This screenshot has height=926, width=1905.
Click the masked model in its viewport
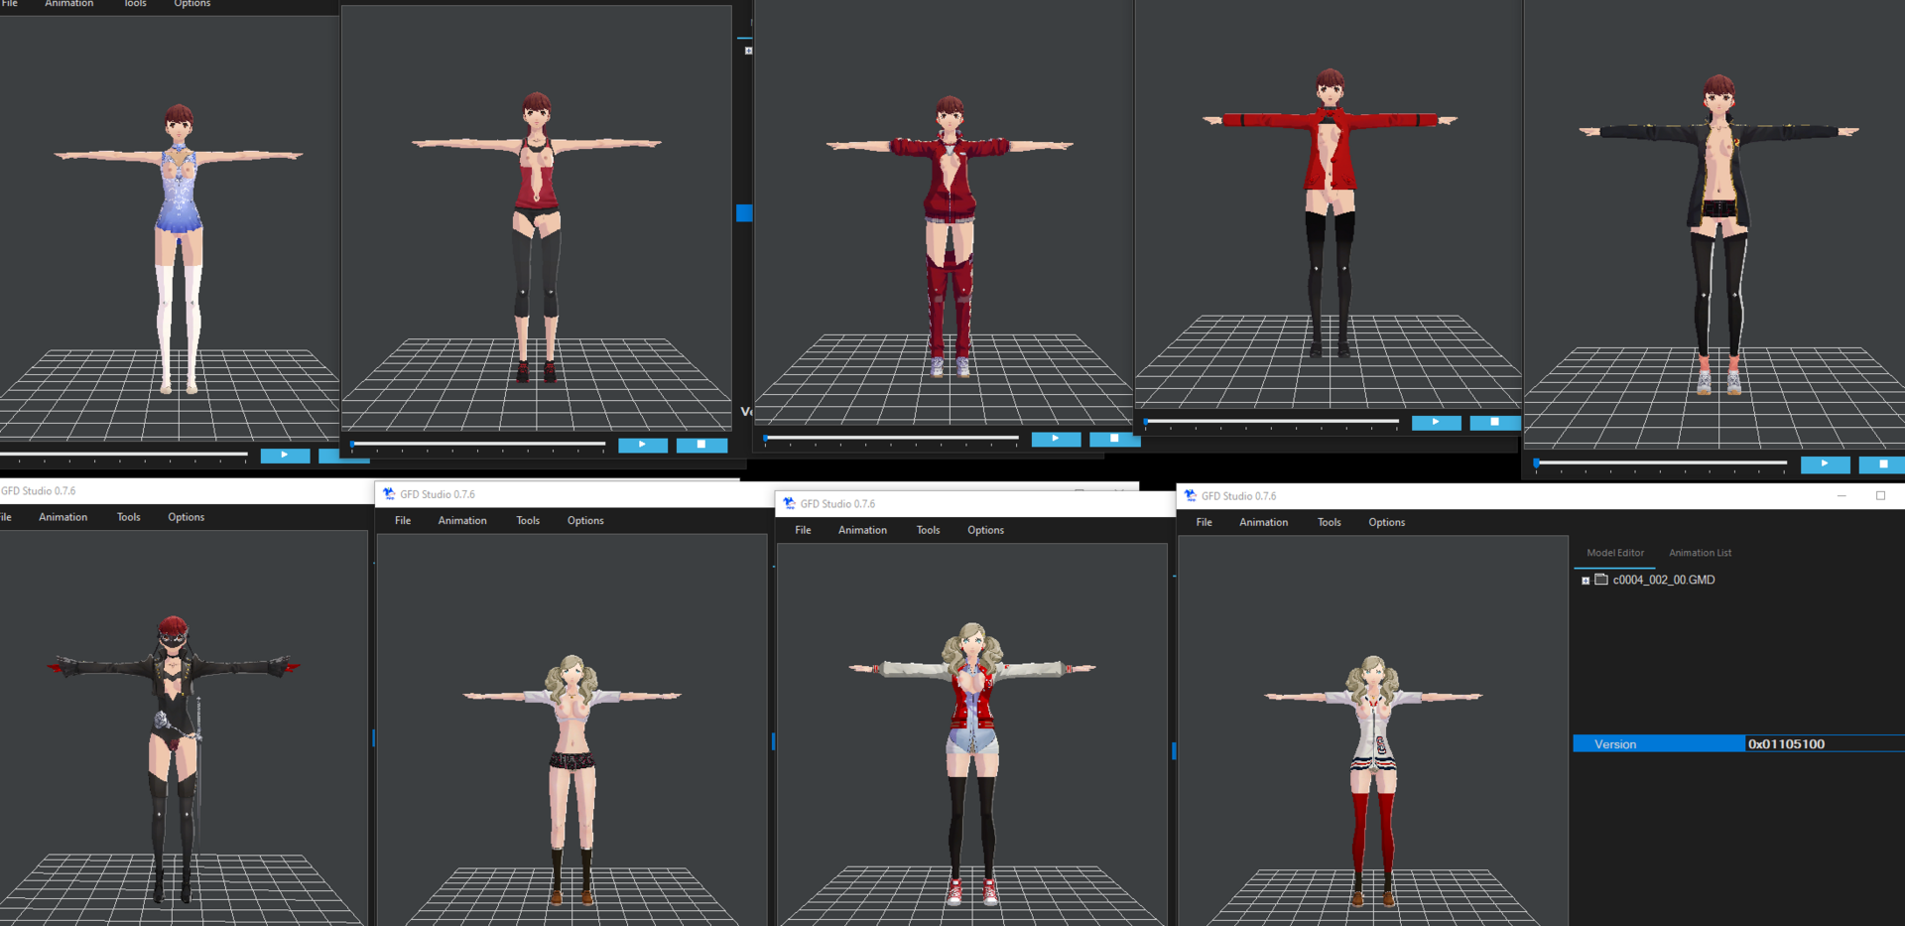[174, 759]
